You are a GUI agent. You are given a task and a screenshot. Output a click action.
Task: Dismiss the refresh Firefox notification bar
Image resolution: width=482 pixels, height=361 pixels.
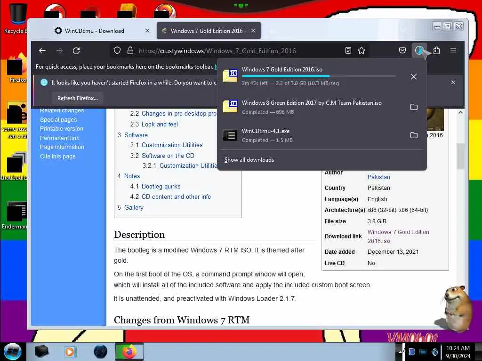coord(453,82)
